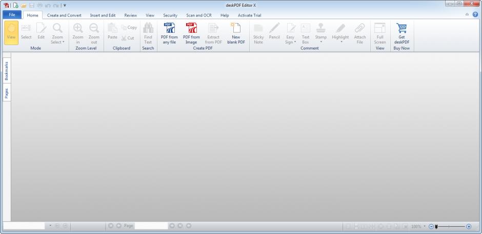Open the Bookmarks side panel
482x234 pixels.
[7, 71]
